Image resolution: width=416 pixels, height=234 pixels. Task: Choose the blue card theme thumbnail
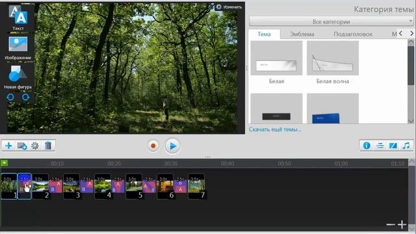pyautogui.click(x=333, y=109)
